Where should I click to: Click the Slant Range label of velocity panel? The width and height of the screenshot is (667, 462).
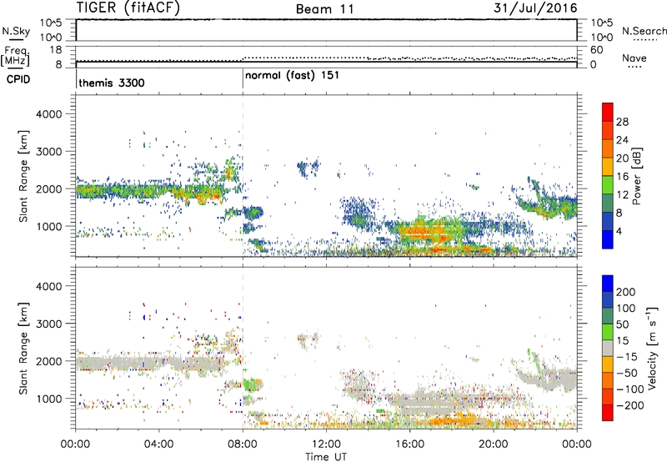tap(23, 348)
